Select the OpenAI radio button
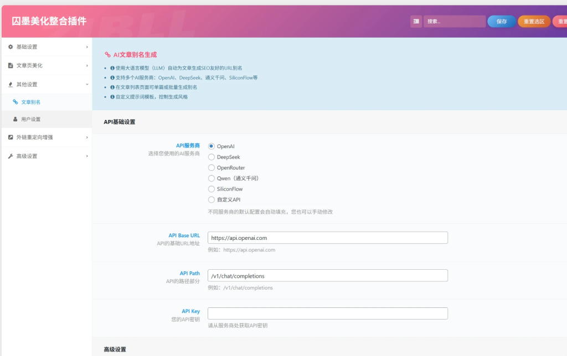The image size is (567, 356). [x=211, y=146]
